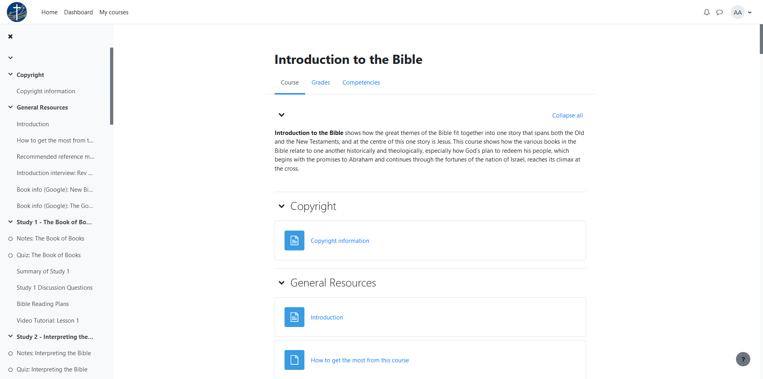Click the Introduction page icon in General Resources
763x379 pixels.
pyautogui.click(x=294, y=317)
